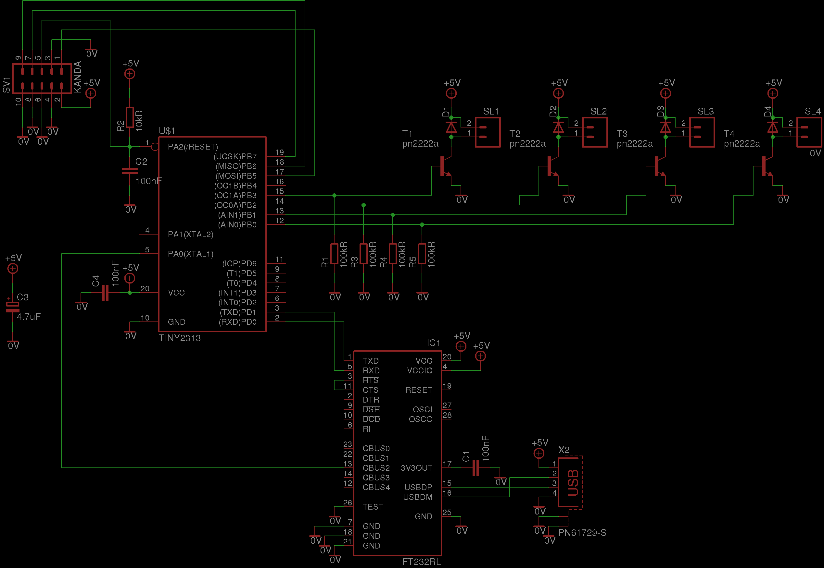Select the R1 100kR resistor symbol
Viewport: 824px width, 568px height.
click(x=334, y=253)
